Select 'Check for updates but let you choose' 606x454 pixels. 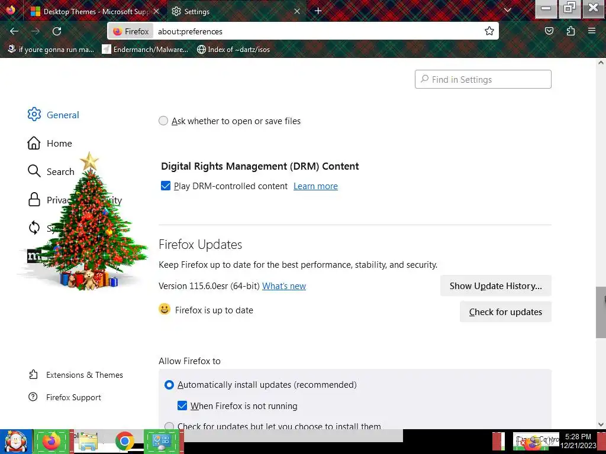[169, 426]
